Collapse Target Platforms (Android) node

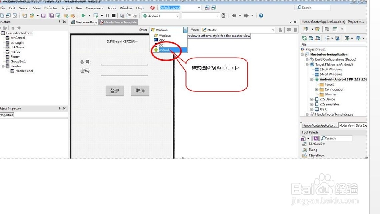coord(307,64)
